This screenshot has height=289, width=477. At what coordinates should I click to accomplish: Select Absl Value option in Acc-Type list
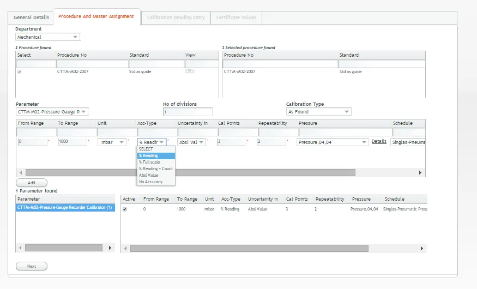pyautogui.click(x=149, y=175)
